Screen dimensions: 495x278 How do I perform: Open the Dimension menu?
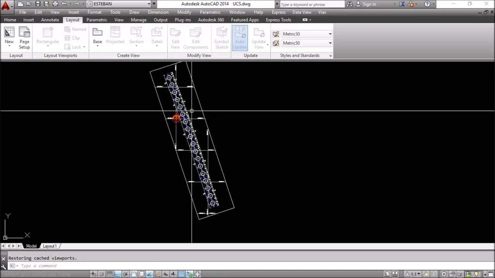click(158, 12)
